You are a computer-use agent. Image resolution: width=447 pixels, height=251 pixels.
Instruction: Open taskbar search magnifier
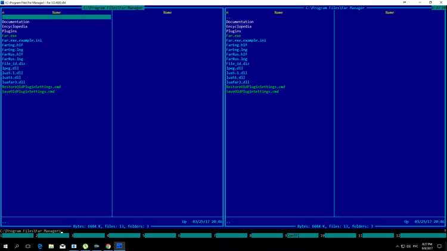pyautogui.click(x=17, y=246)
